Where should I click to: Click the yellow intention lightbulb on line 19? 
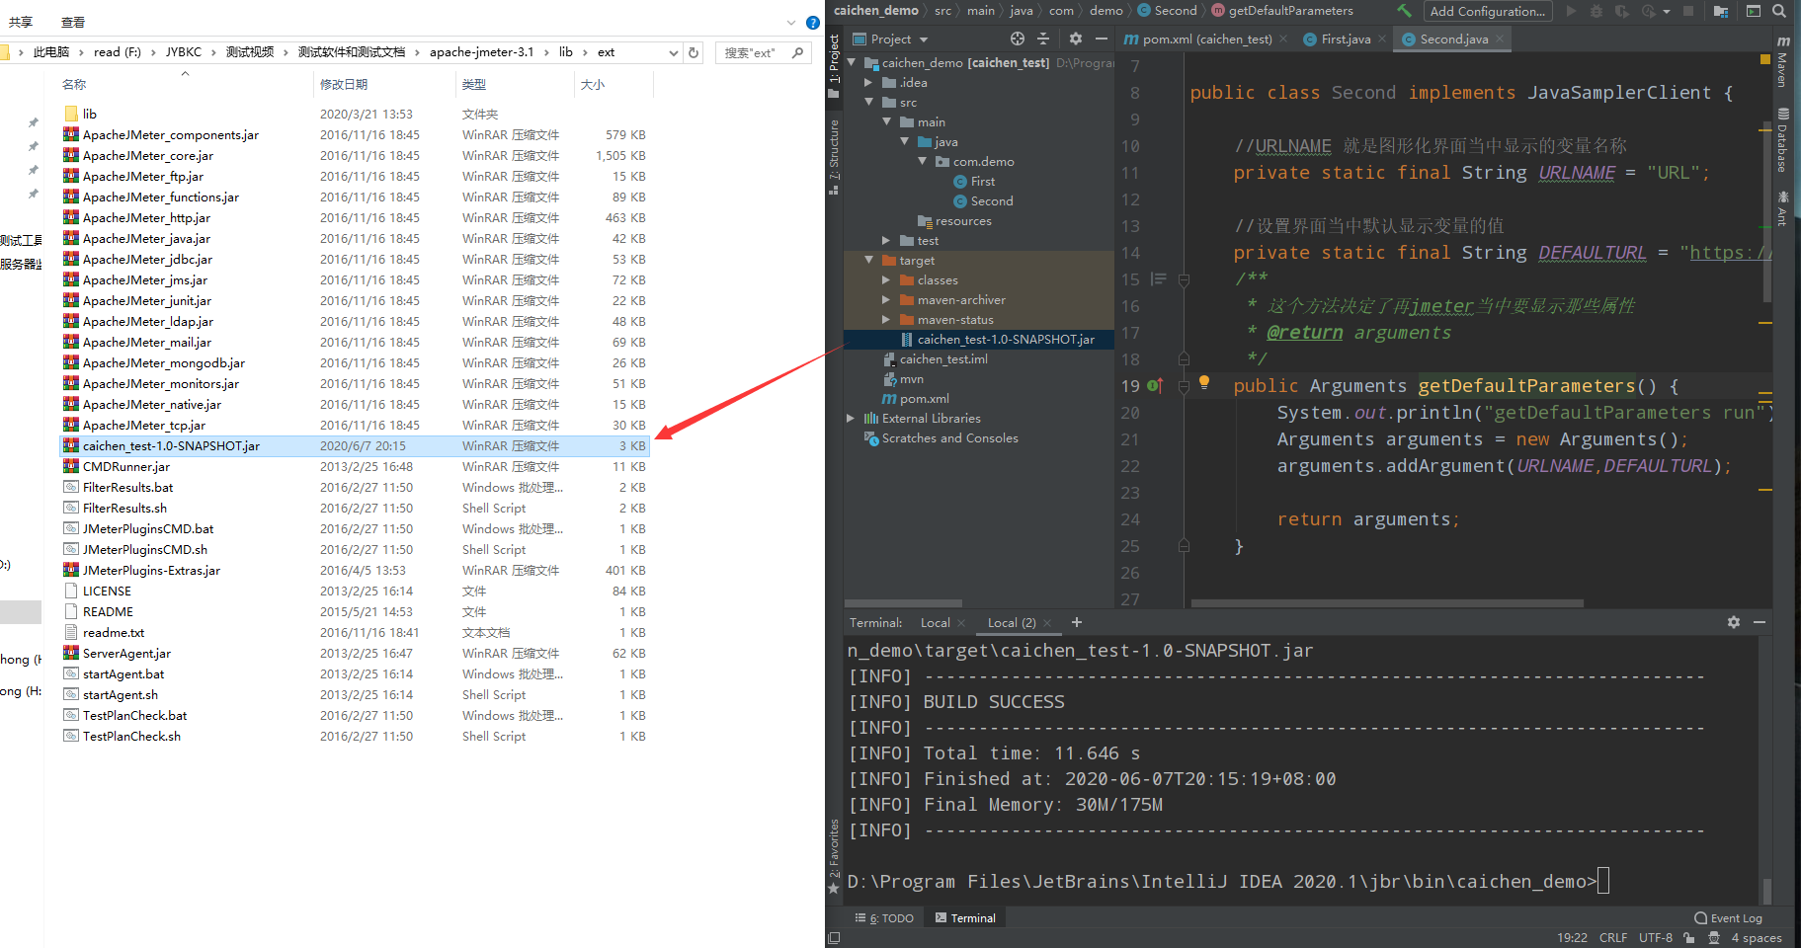click(x=1204, y=382)
